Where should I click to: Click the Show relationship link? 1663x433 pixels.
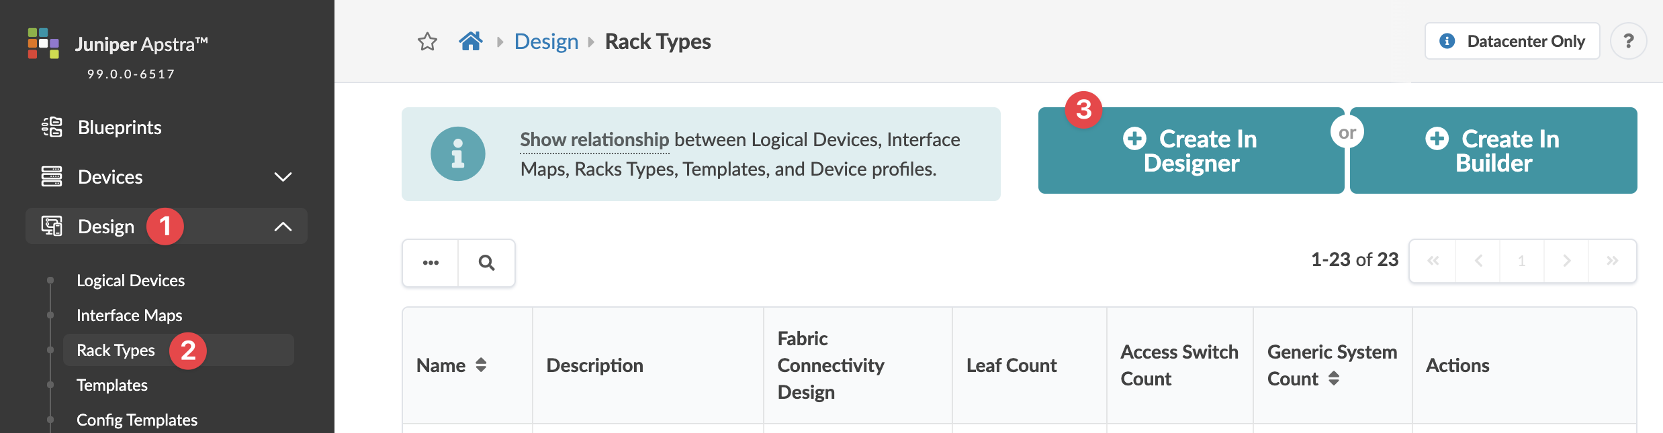coord(594,139)
